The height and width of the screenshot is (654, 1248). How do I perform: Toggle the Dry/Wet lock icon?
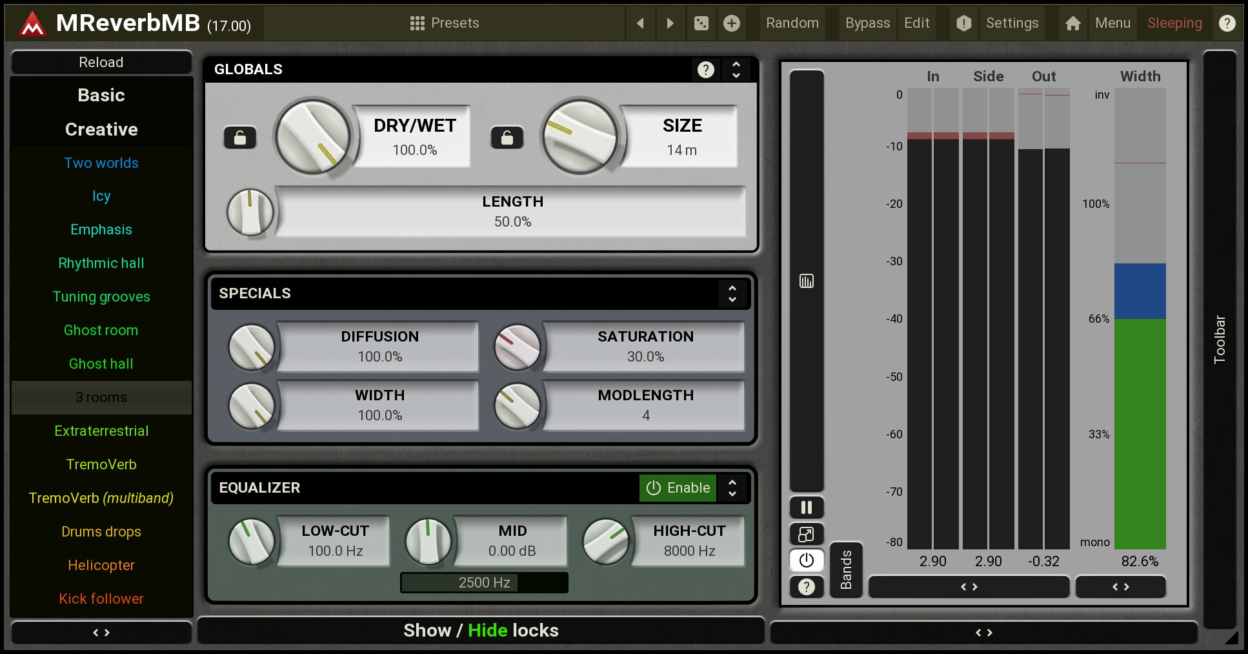tap(239, 138)
